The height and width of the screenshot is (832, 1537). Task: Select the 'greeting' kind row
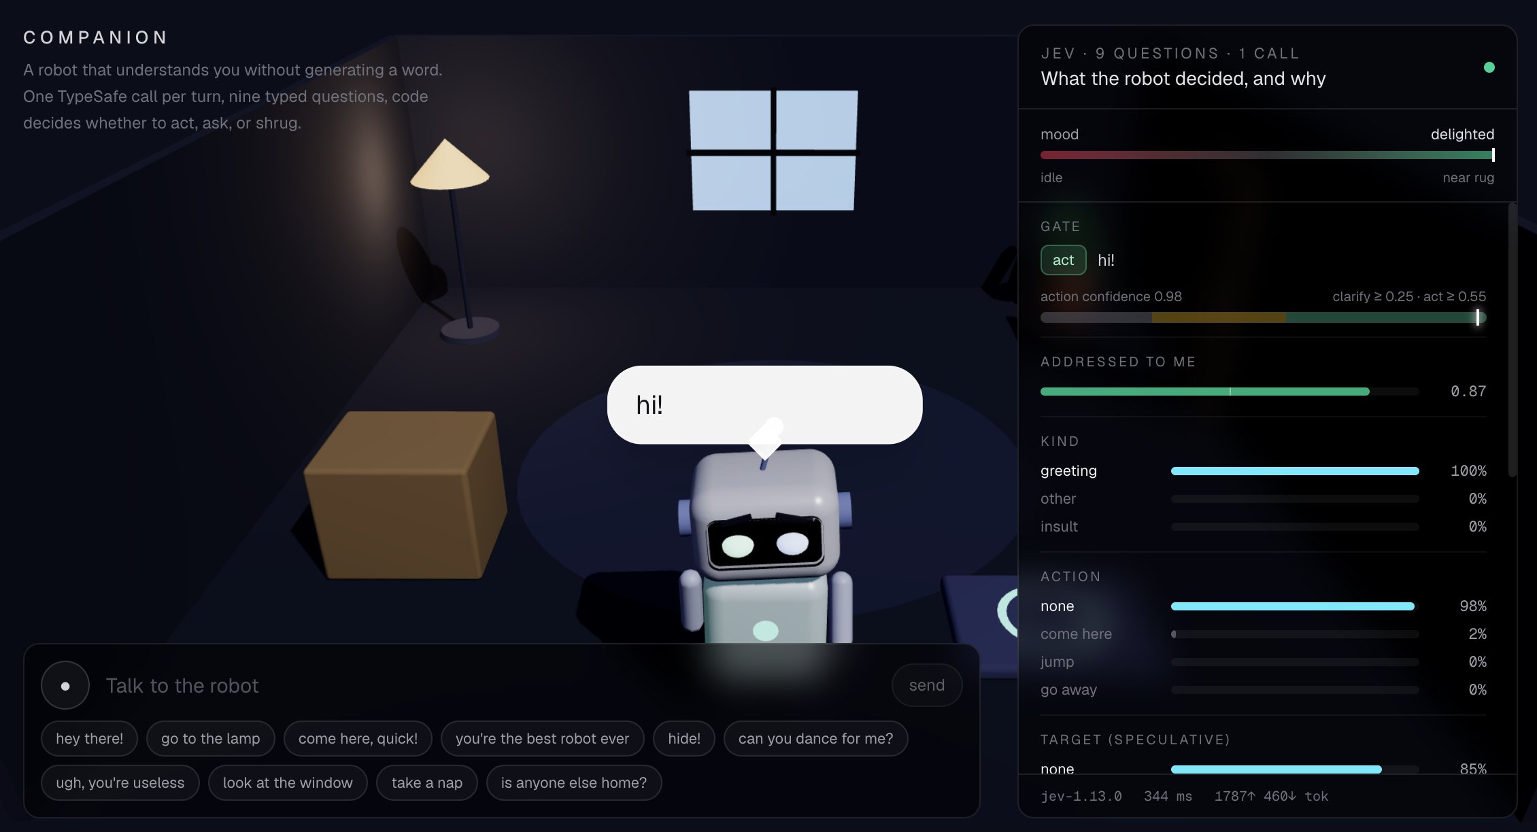click(x=1263, y=470)
